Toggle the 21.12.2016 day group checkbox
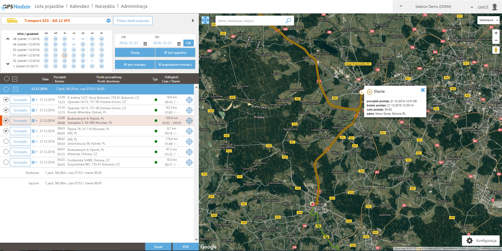The height and width of the screenshot is (251, 502). pos(6,89)
